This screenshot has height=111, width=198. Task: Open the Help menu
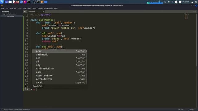point(56,8)
